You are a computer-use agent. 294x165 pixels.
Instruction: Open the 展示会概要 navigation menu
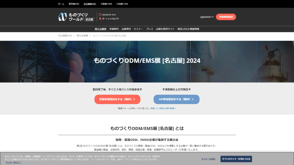pos(100,29)
